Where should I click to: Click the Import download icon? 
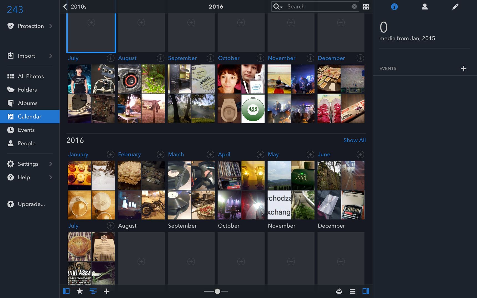click(11, 56)
